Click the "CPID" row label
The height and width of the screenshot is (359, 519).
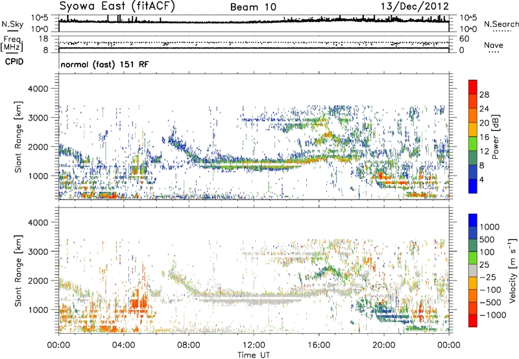point(14,62)
